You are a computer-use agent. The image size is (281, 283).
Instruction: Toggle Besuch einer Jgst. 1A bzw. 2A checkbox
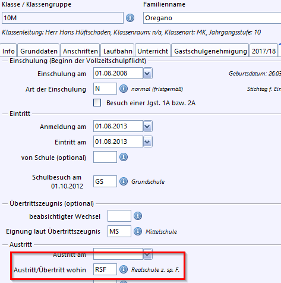97,103
